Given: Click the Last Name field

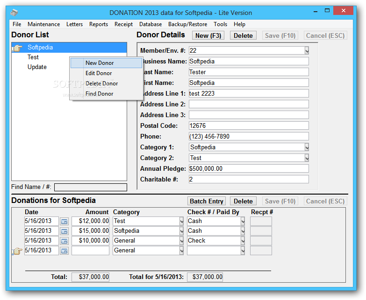Looking at the screenshot, I should coord(249,72).
